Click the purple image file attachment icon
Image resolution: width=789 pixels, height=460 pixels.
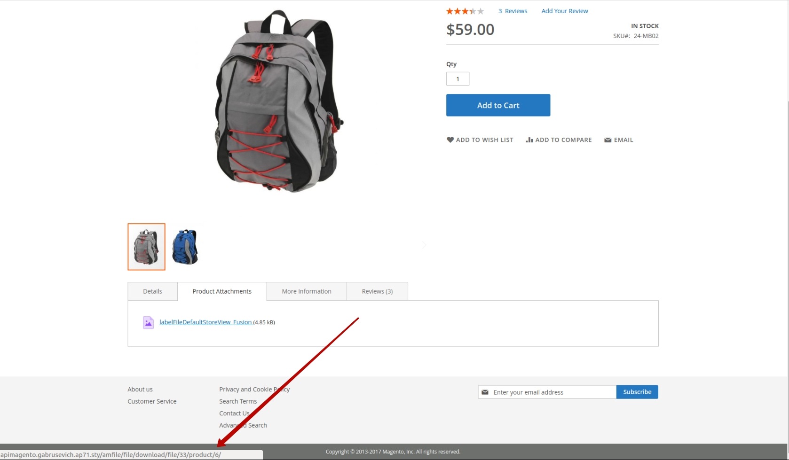(x=148, y=322)
